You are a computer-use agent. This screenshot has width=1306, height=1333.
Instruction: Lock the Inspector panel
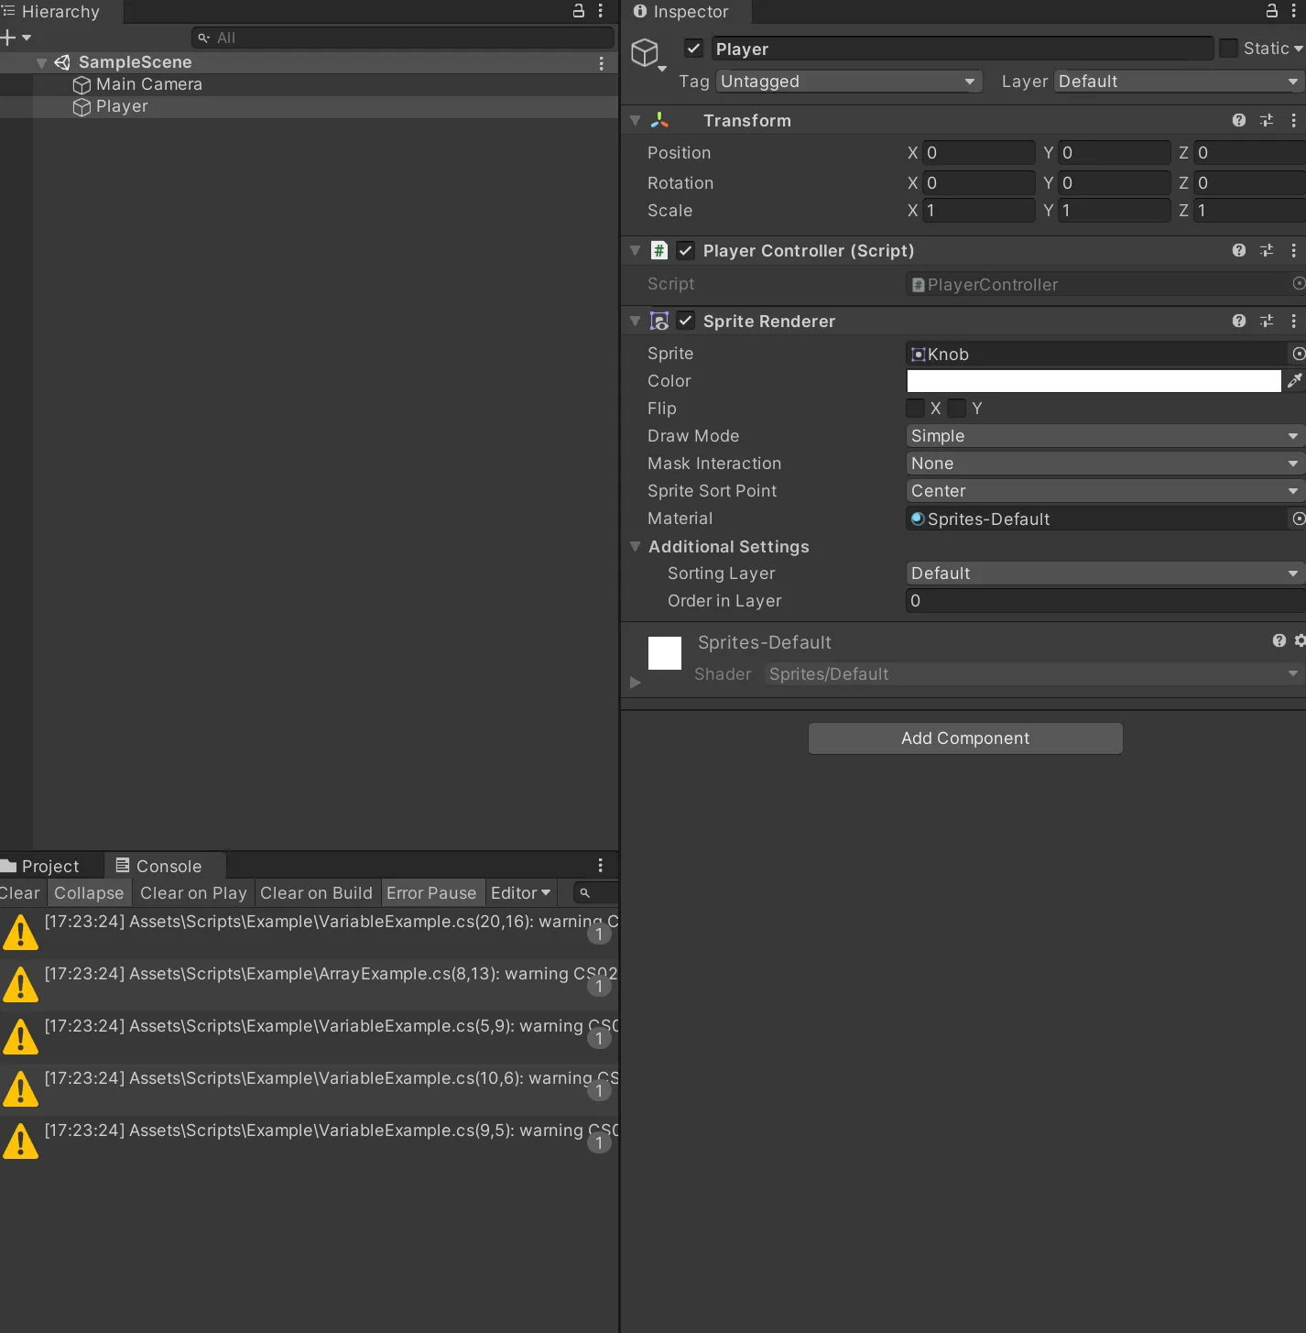pyautogui.click(x=1271, y=11)
